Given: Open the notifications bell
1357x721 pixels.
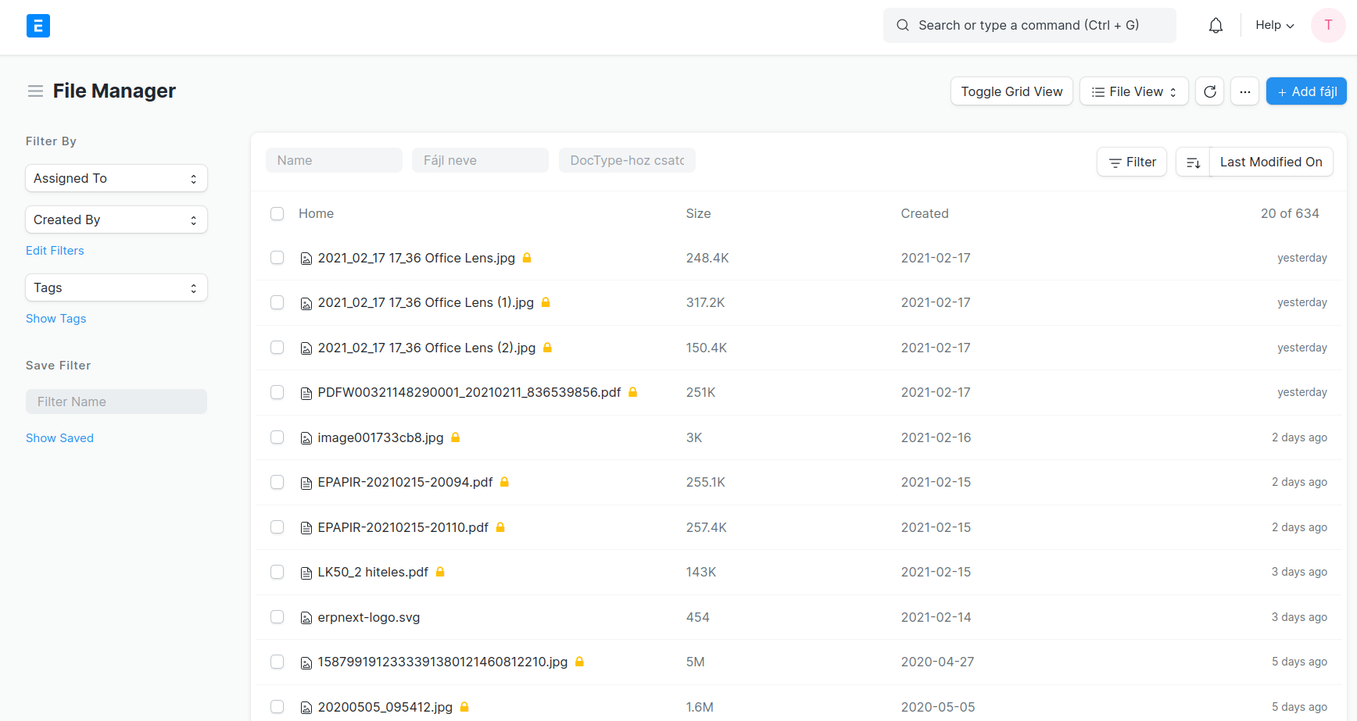Looking at the screenshot, I should coord(1216,26).
